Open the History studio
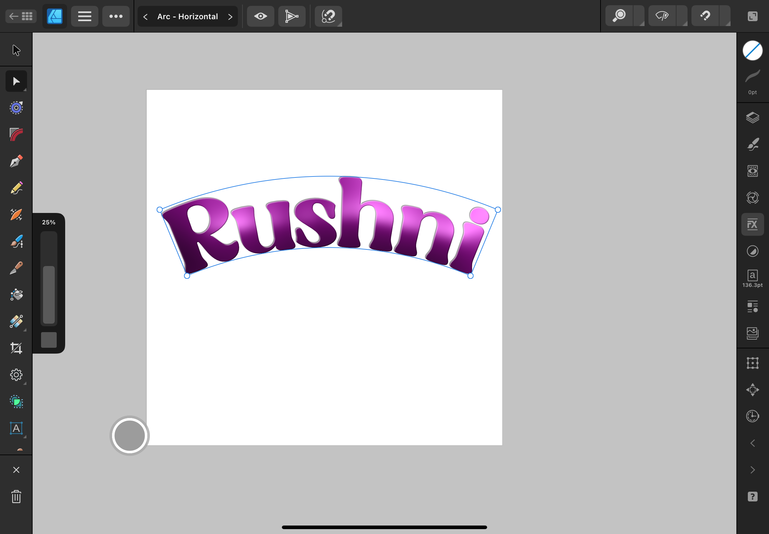 (753, 416)
